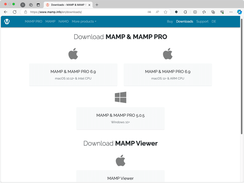
Task: Download MAMP 6.9 for Intel CPU
Action: pyautogui.click(x=73, y=74)
